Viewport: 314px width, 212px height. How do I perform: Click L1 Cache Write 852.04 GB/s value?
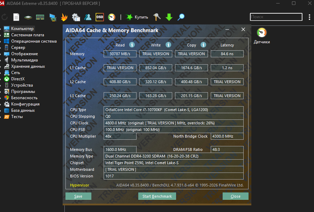(x=155, y=68)
